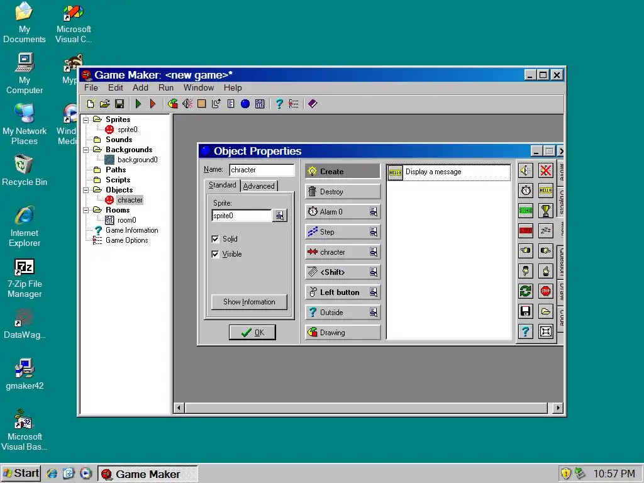
Task: Select the Destroy event button
Action: pos(343,191)
